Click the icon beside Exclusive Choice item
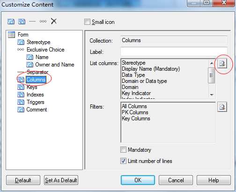This screenshot has height=192, width=236. 21,50
